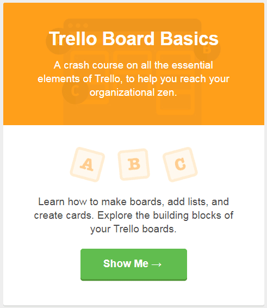Click the "A crash course" subtitle line
The width and height of the screenshot is (267, 308).
point(134,65)
